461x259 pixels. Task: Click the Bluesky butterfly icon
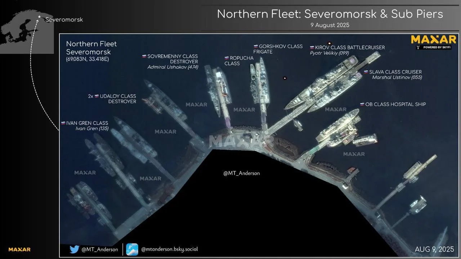(x=132, y=249)
